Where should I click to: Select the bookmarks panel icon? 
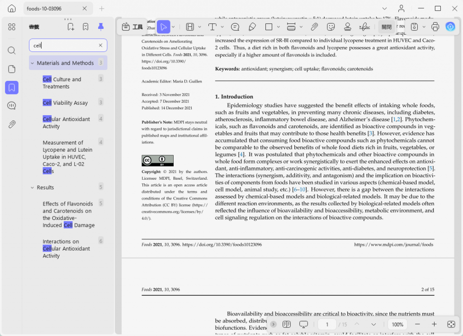point(11,88)
